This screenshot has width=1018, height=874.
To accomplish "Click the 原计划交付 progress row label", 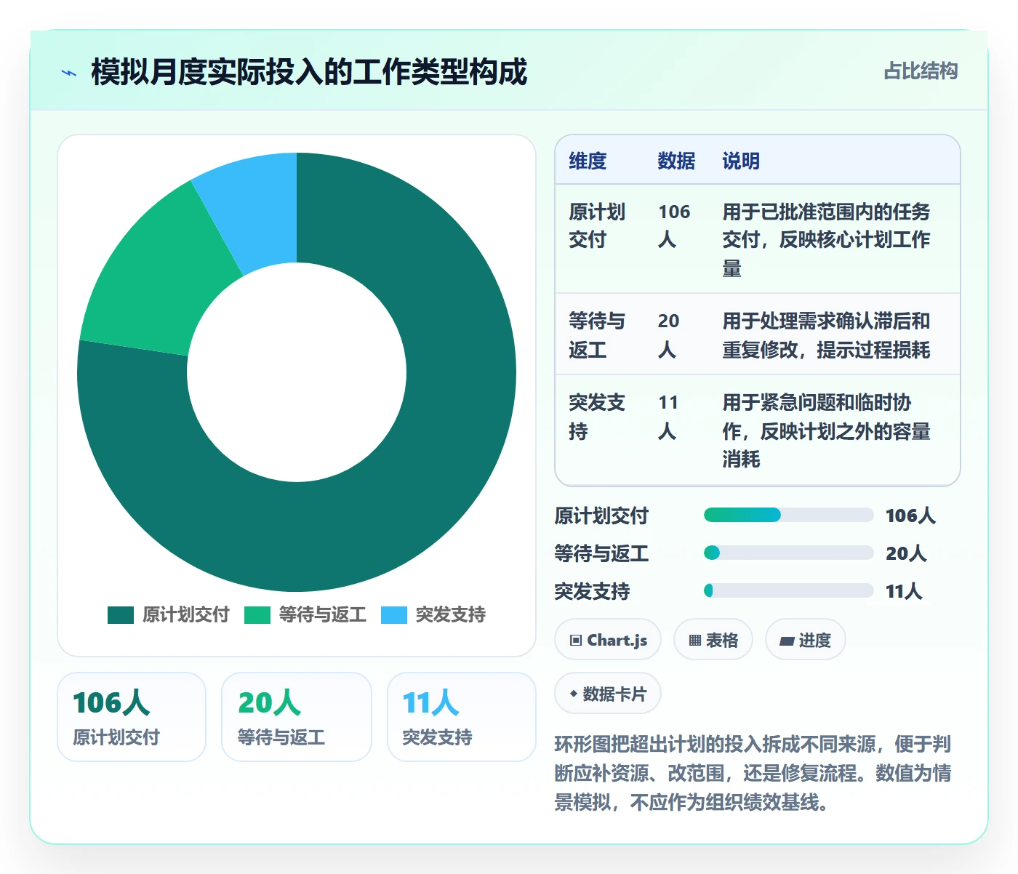I will (601, 516).
